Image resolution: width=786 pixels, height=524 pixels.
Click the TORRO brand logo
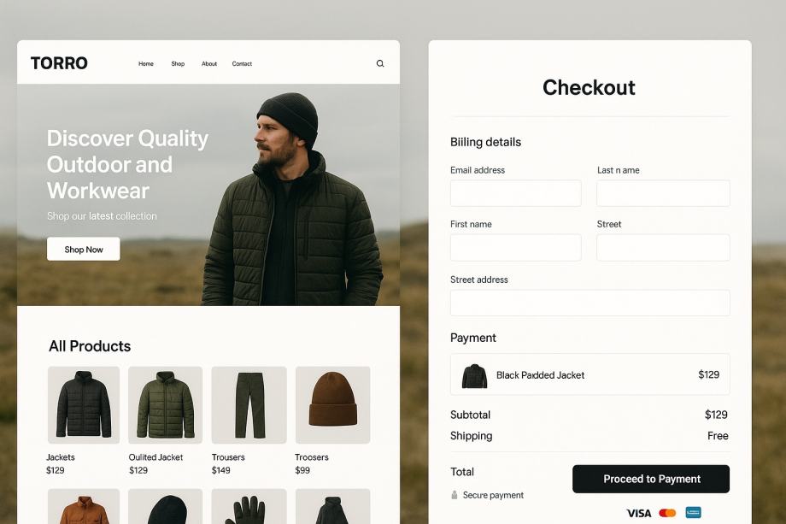[x=59, y=63]
